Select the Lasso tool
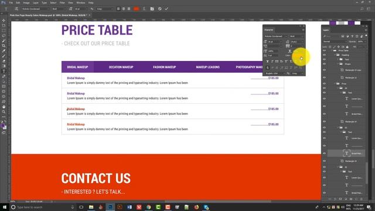This screenshot has width=375, height=211. pyautogui.click(x=4, y=36)
